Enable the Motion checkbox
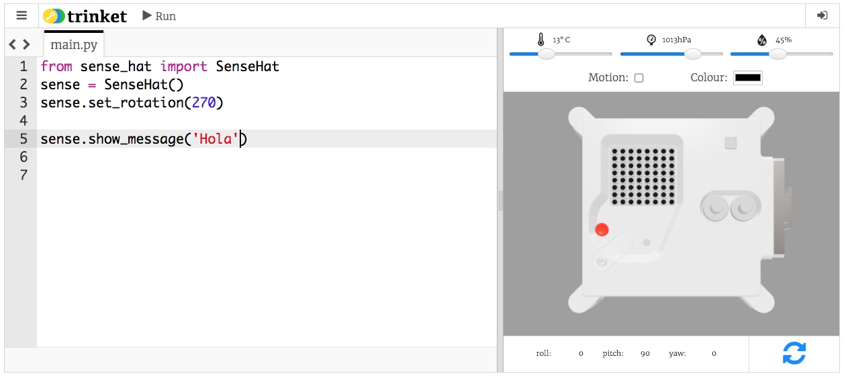The height and width of the screenshot is (376, 846). [639, 78]
